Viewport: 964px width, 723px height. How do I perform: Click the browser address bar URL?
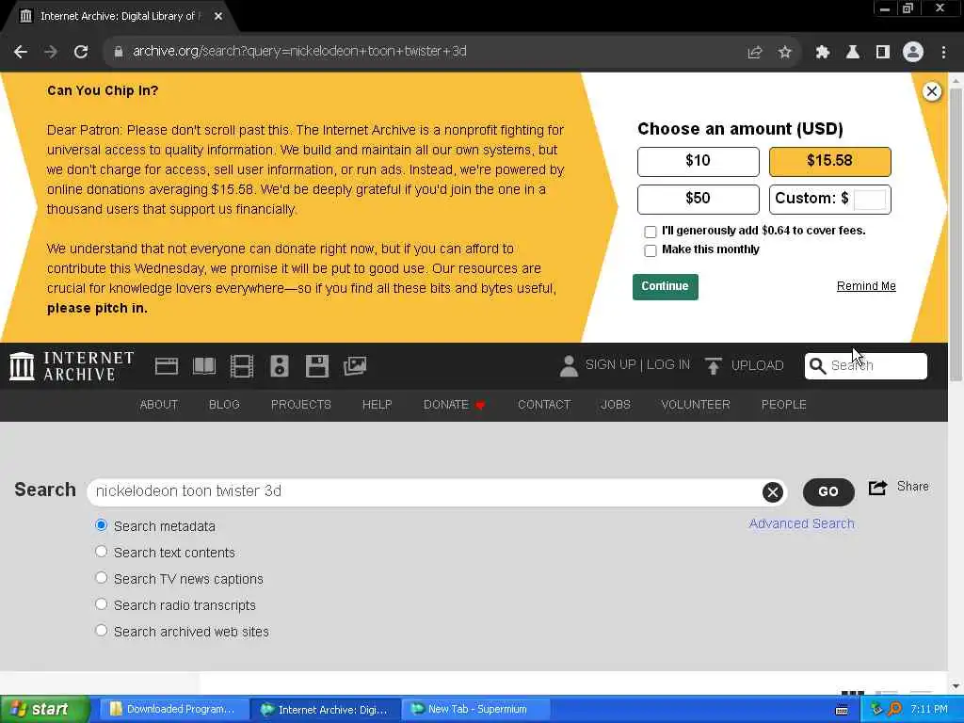click(299, 52)
